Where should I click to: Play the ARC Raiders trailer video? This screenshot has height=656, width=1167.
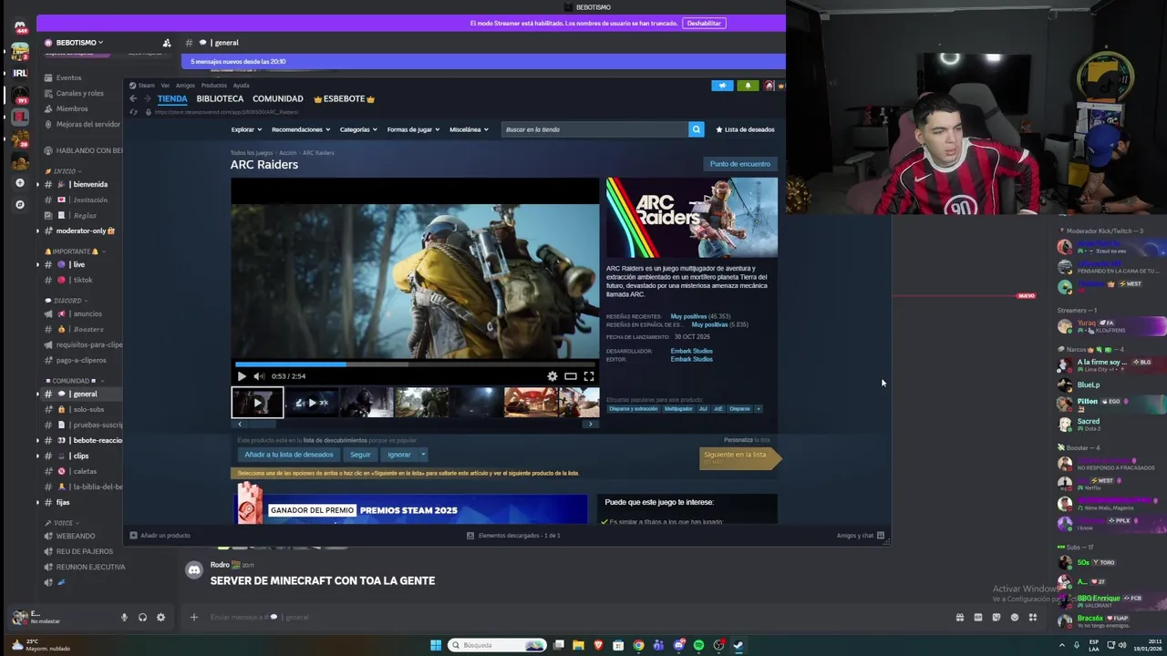coord(242,376)
